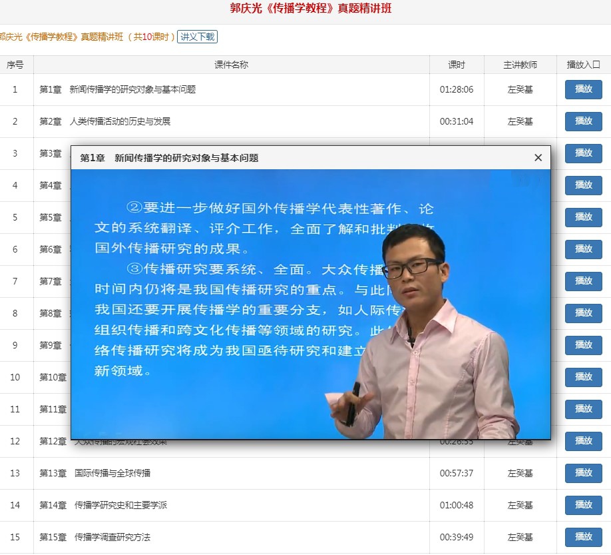The image size is (611, 555).
Task: Click 播放 for 第5章
Action: pos(583,217)
